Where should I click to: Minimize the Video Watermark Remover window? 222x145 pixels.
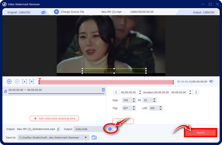pyautogui.click(x=203, y=4)
